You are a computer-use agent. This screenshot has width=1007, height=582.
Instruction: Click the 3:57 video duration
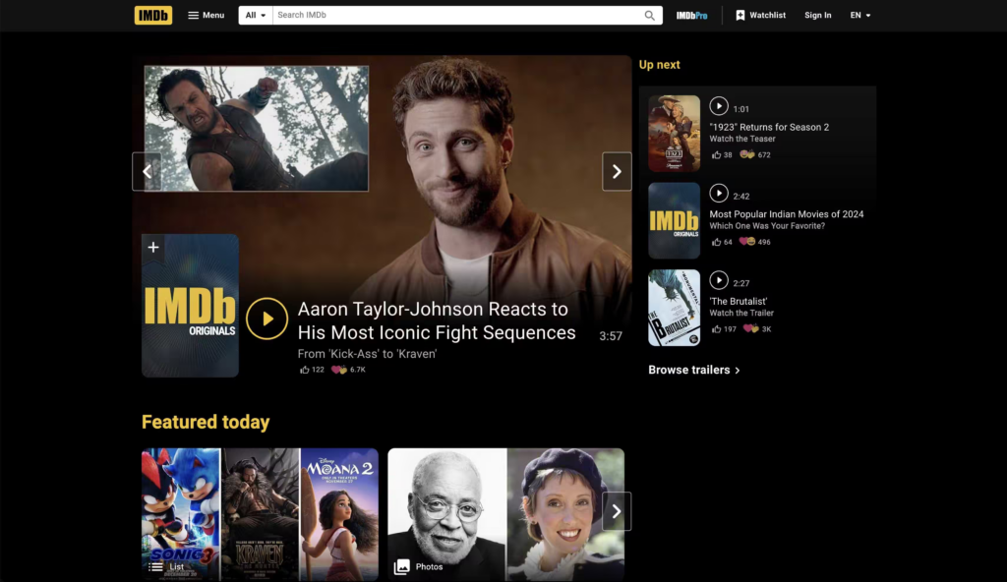click(x=610, y=336)
